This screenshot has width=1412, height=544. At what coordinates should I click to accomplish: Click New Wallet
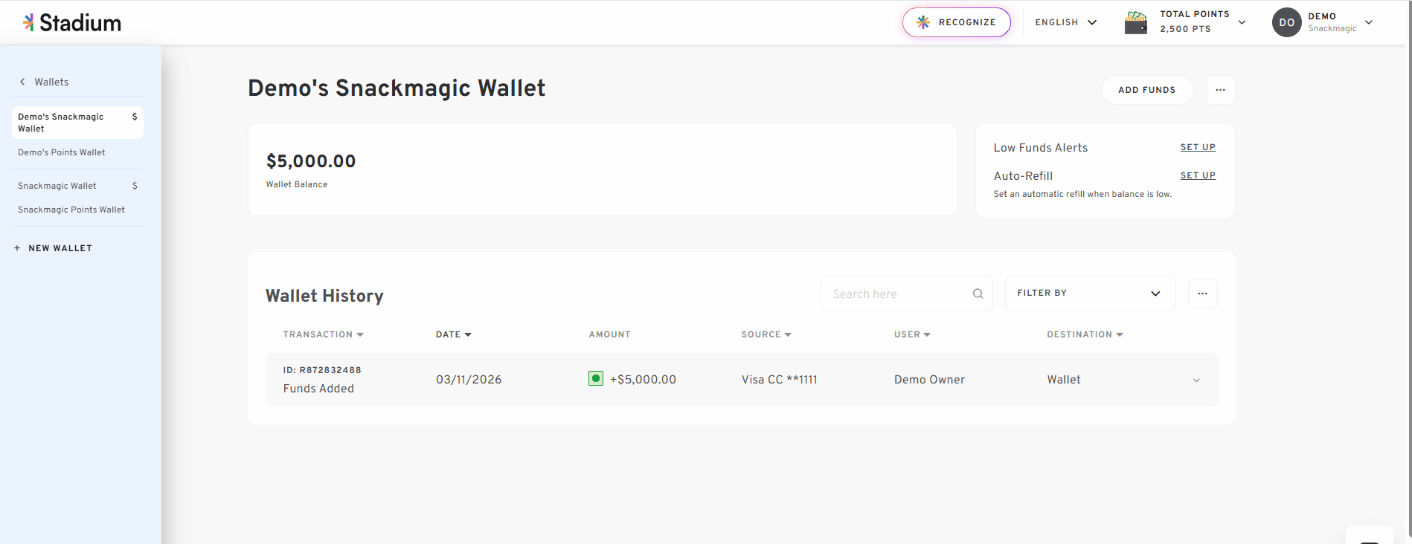53,248
